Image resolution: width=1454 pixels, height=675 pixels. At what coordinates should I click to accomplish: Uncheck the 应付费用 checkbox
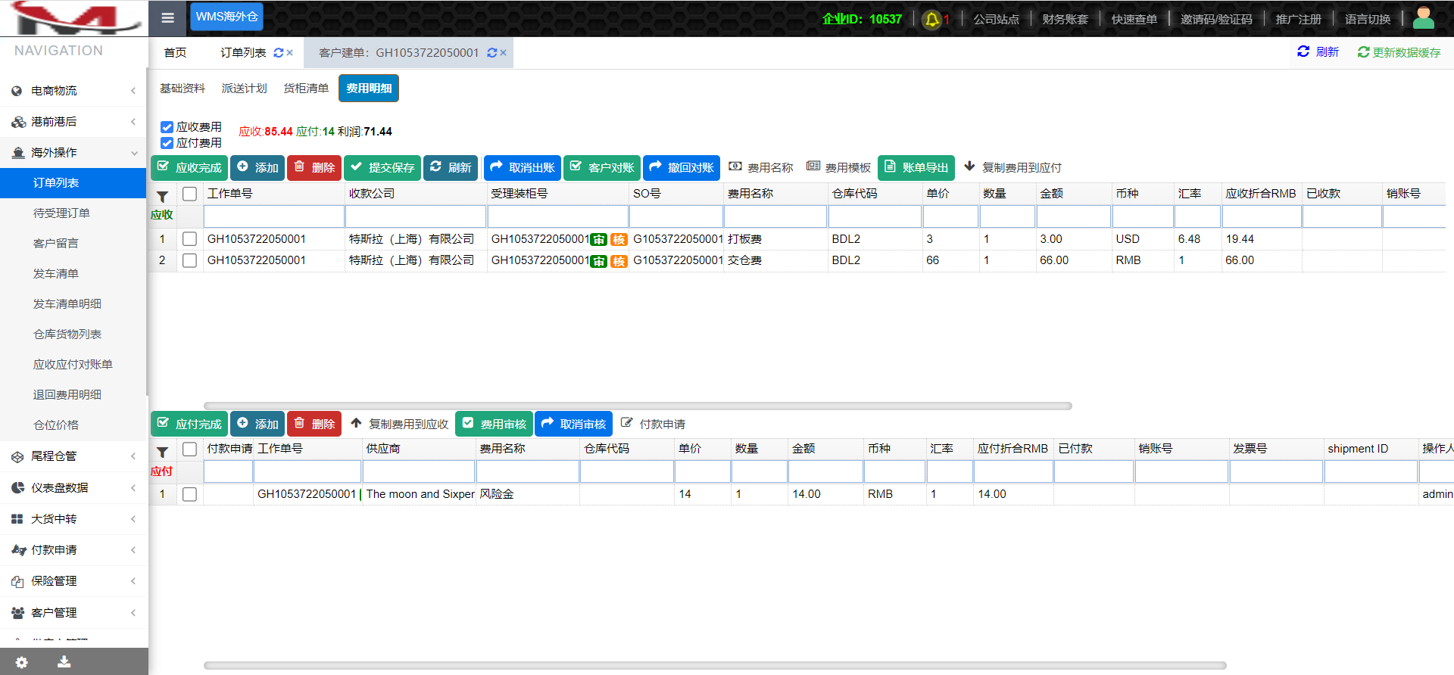pyautogui.click(x=167, y=143)
